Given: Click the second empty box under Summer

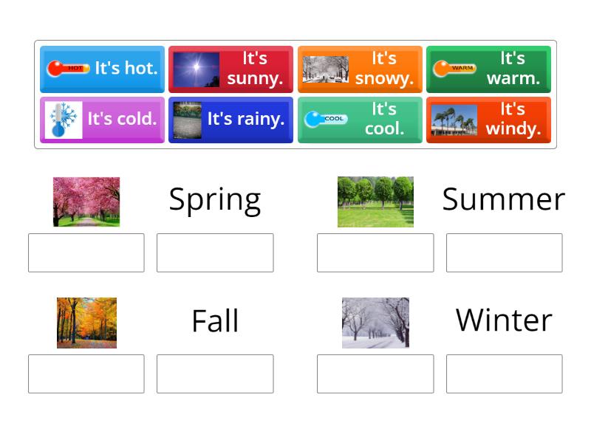Looking at the screenshot, I should point(505,253).
